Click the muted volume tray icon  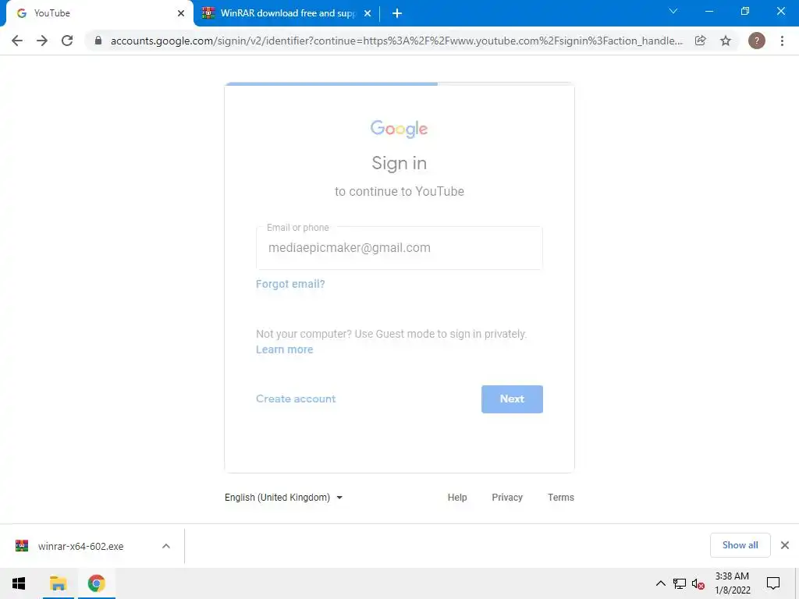[698, 583]
